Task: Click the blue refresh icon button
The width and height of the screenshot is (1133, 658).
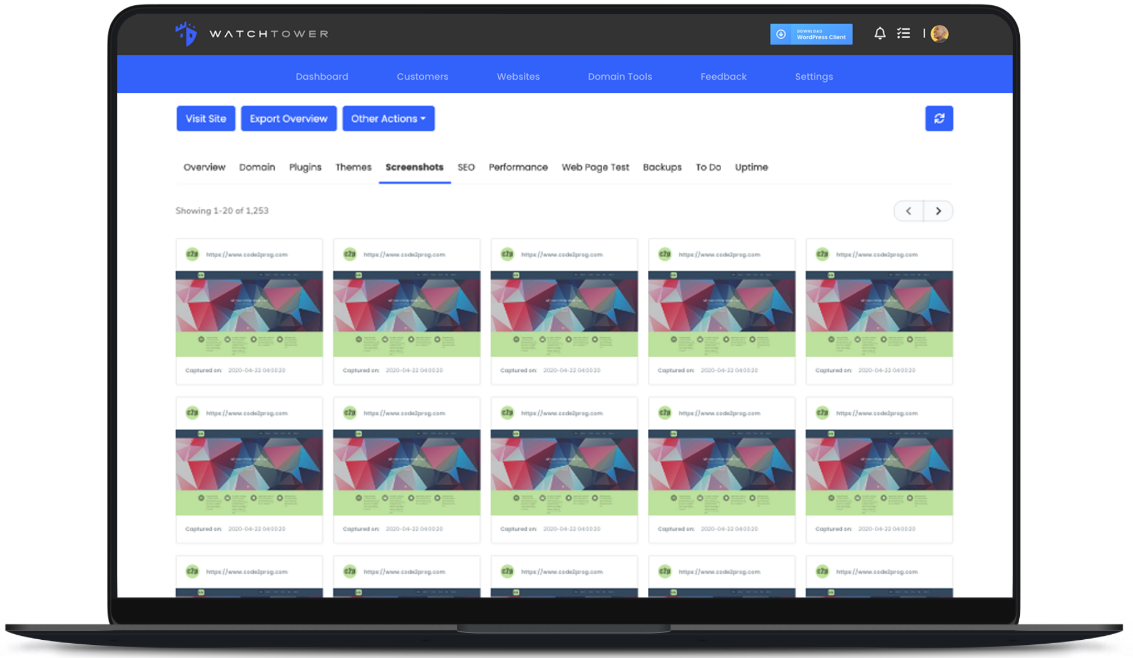Action: point(938,118)
